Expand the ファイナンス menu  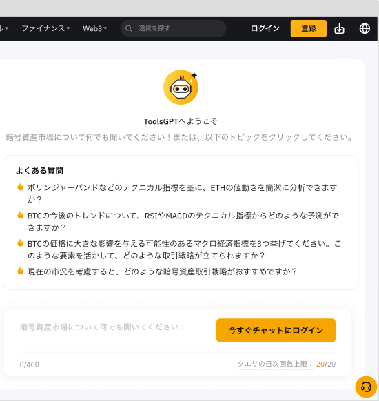click(45, 28)
